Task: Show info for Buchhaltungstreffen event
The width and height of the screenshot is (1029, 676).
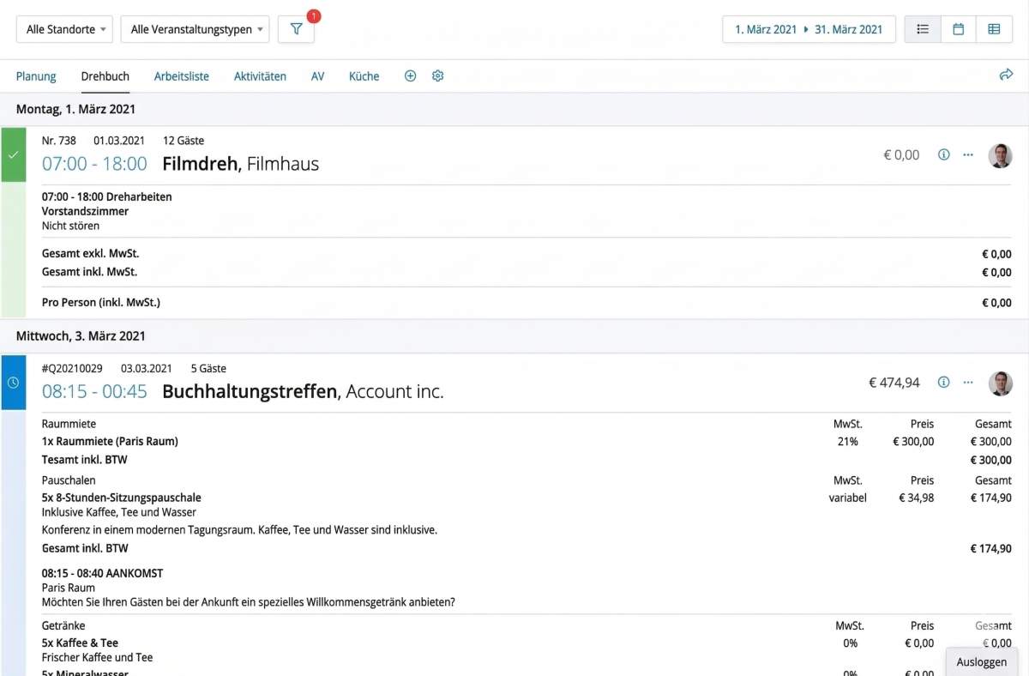Action: pos(943,383)
